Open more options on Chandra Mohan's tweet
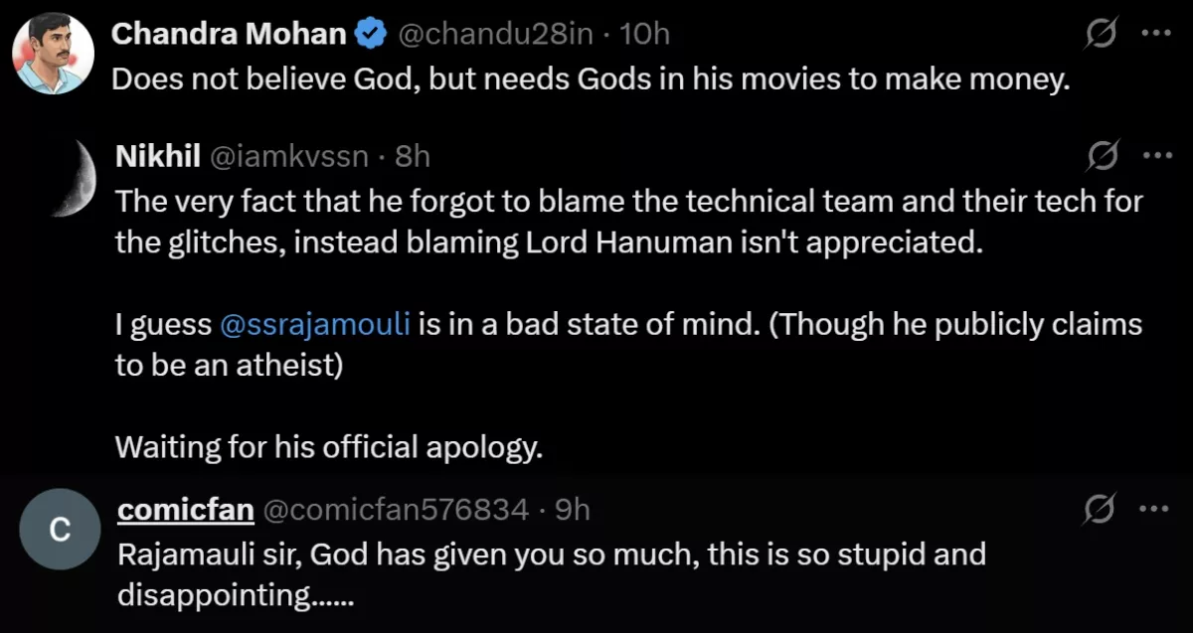Image resolution: width=1193 pixels, height=633 pixels. click(1156, 33)
